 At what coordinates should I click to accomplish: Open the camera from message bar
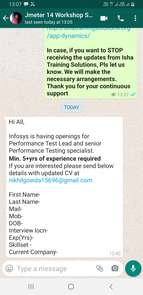tap(115, 268)
